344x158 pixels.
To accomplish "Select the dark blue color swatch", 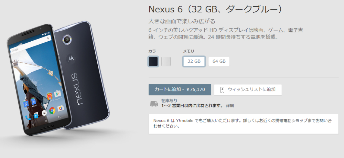I will (153, 61).
